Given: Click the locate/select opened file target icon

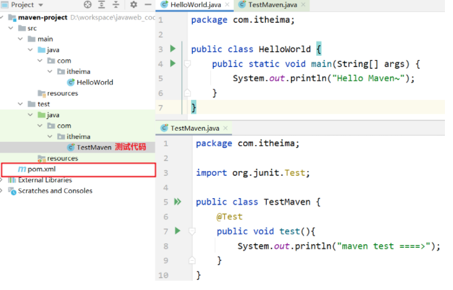Looking at the screenshot, I should click(x=87, y=4).
